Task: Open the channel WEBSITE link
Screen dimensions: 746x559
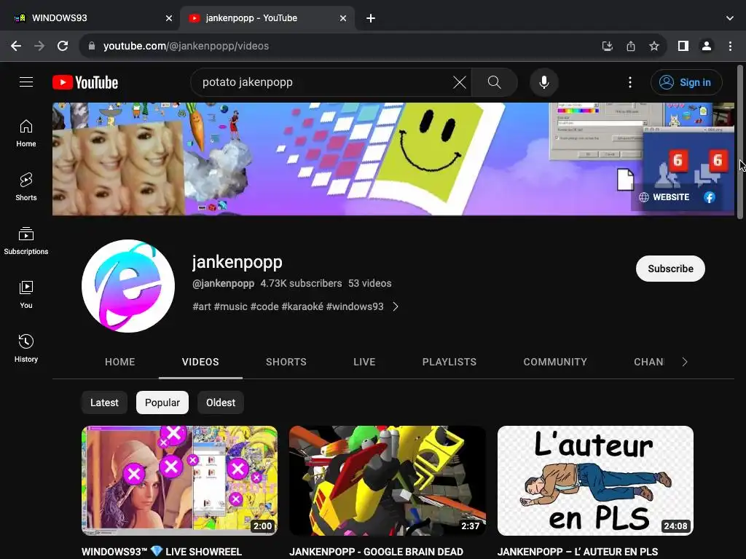Action: [664, 197]
